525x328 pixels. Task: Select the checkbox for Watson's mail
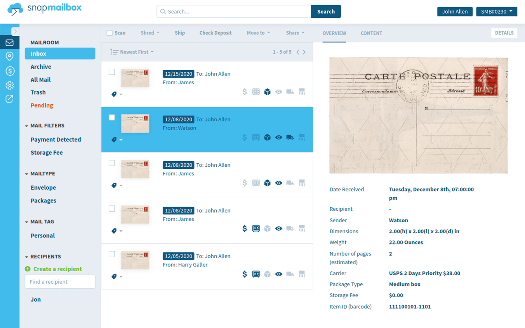(x=112, y=117)
